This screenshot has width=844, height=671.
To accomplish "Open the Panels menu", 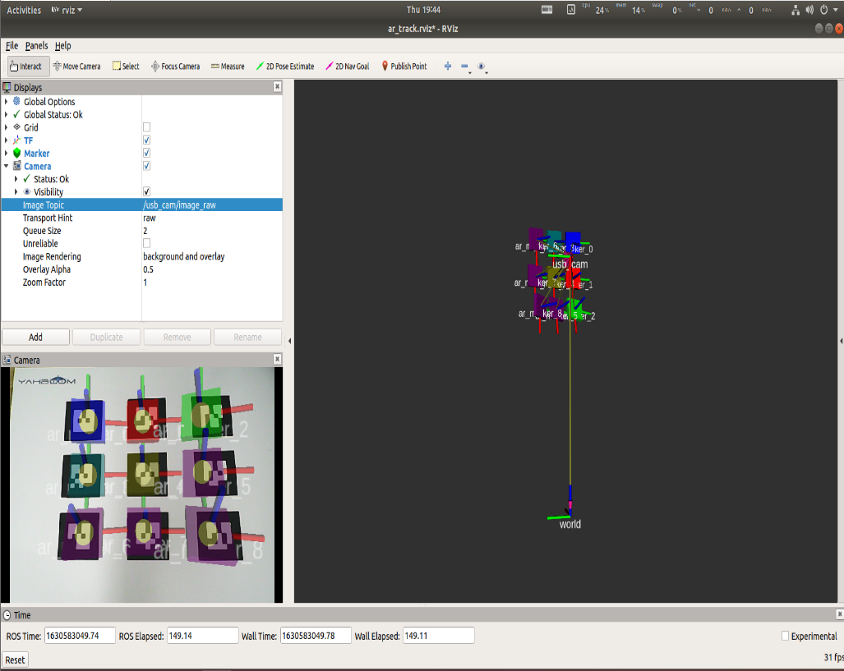I will (x=37, y=46).
